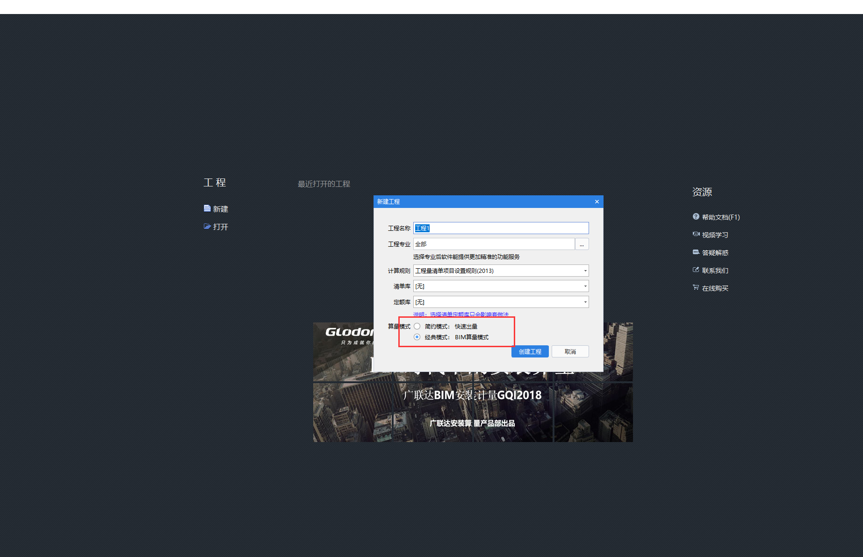
Task: Click the 最近打开的工程 heading
Action: click(324, 184)
